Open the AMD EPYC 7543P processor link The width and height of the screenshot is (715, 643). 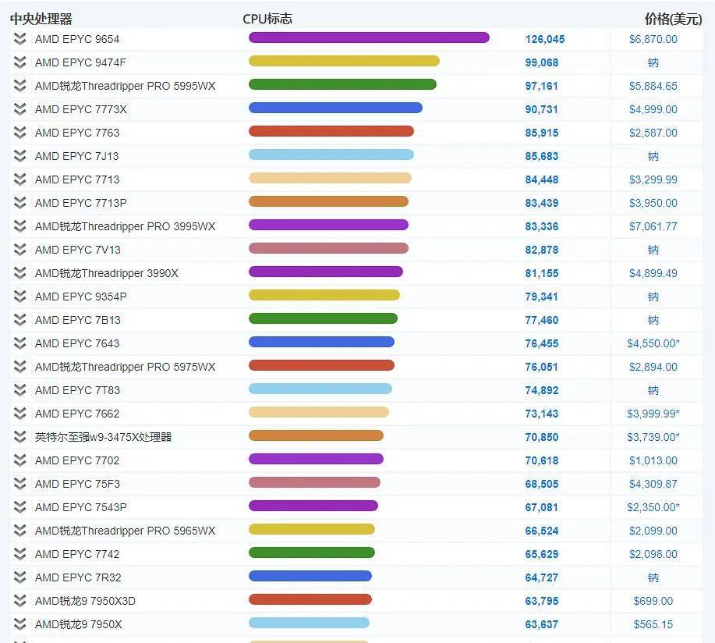pyautogui.click(x=81, y=507)
